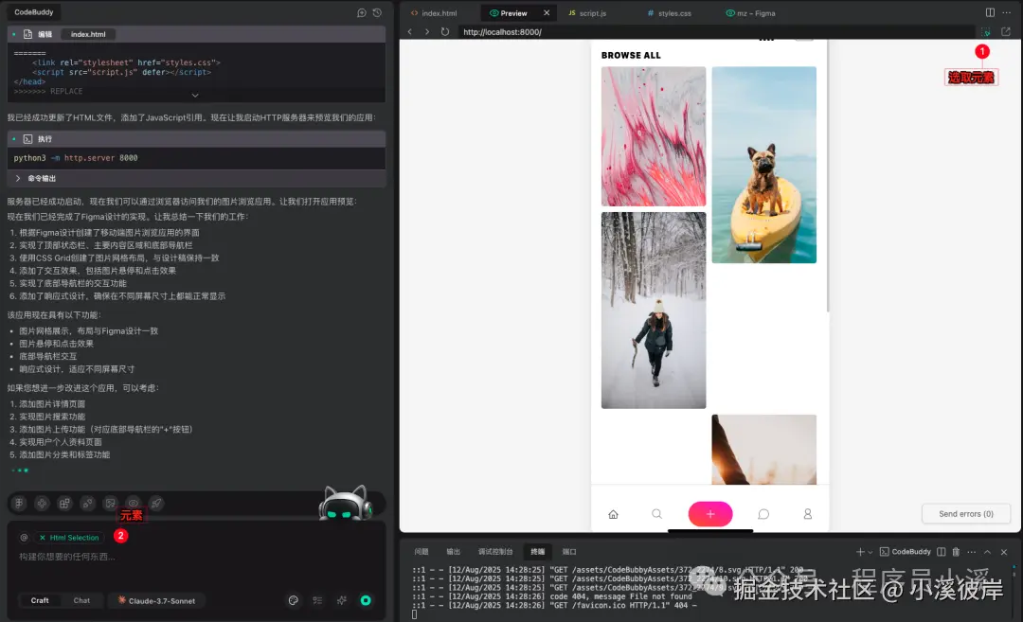
Task: Open preview in external browser
Action: tap(1006, 31)
